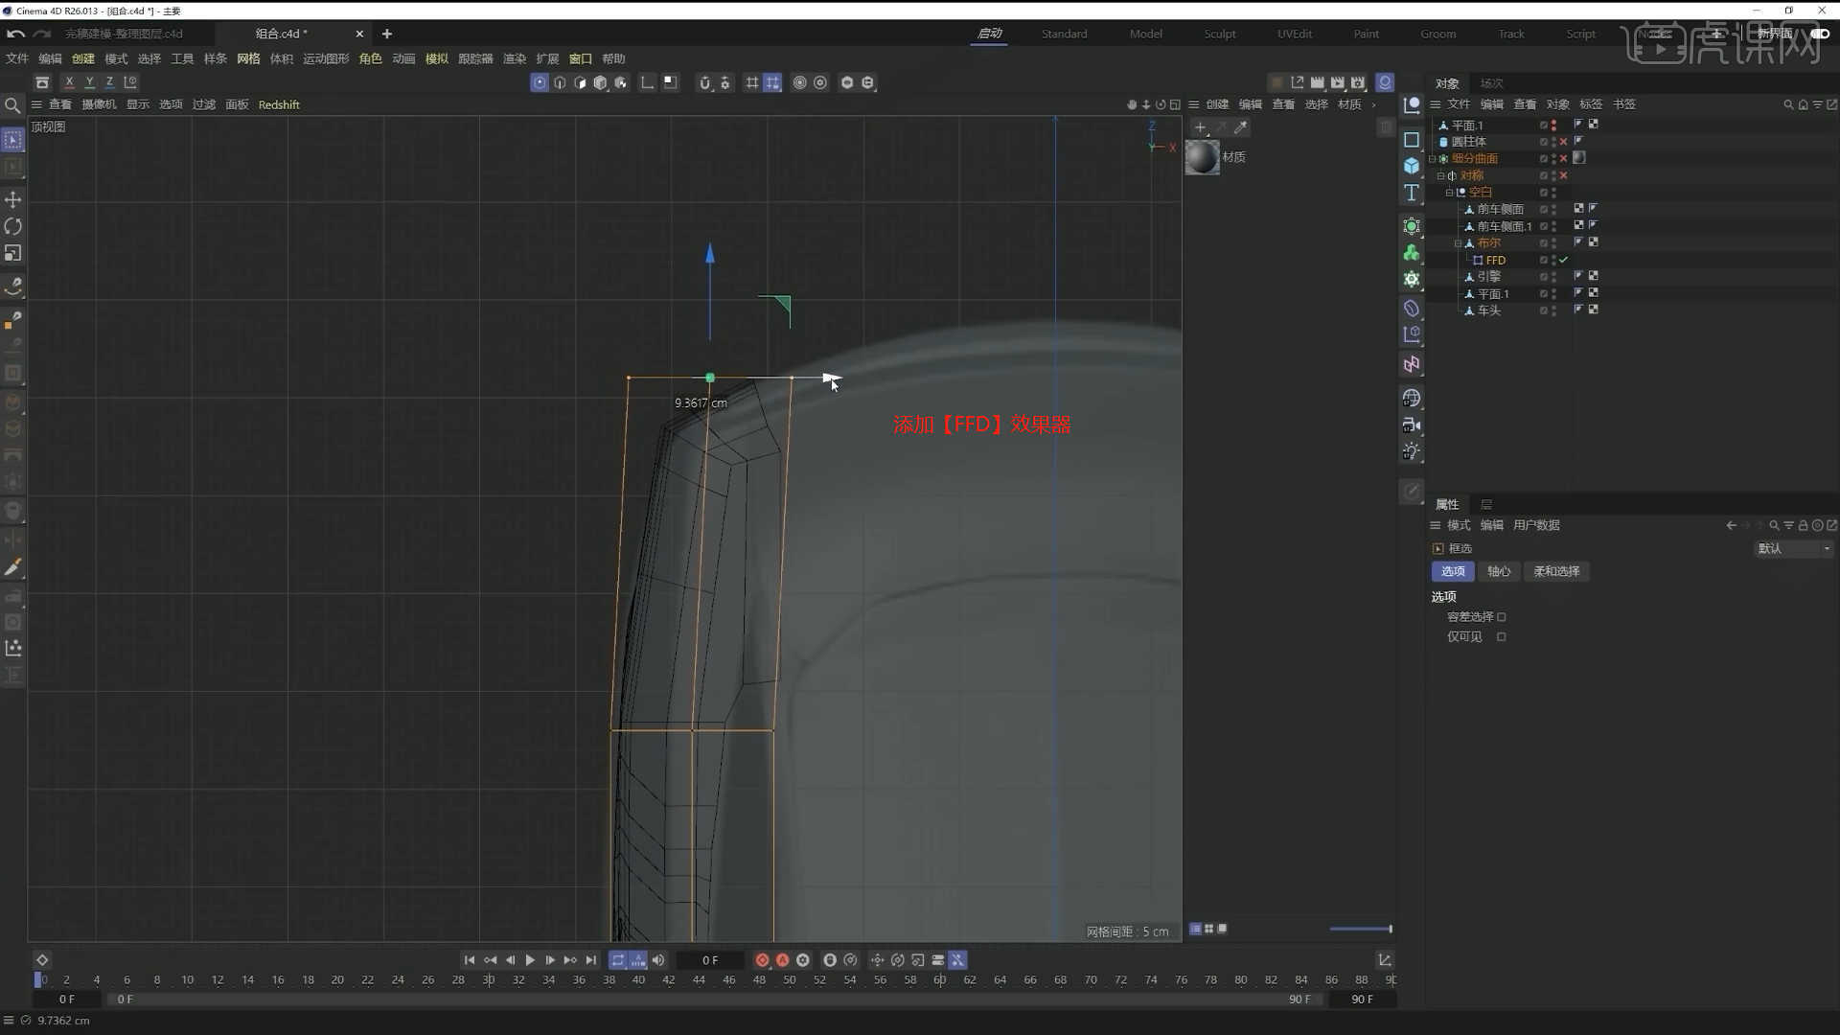The height and width of the screenshot is (1035, 1840).
Task: Collapse the 细分曲面 tree node
Action: (1433, 159)
